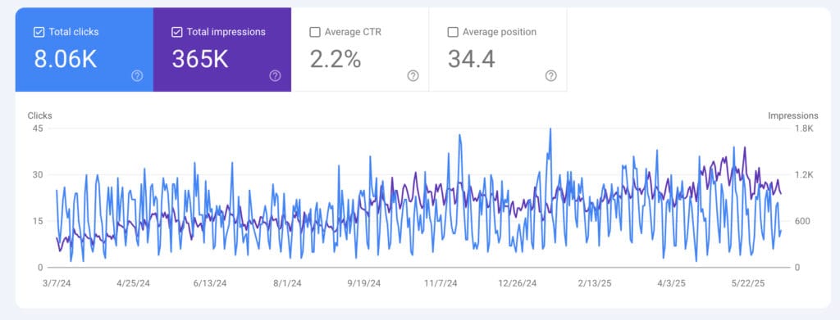Click the 8/1/24 date label
The height and width of the screenshot is (320, 840).
click(x=287, y=284)
